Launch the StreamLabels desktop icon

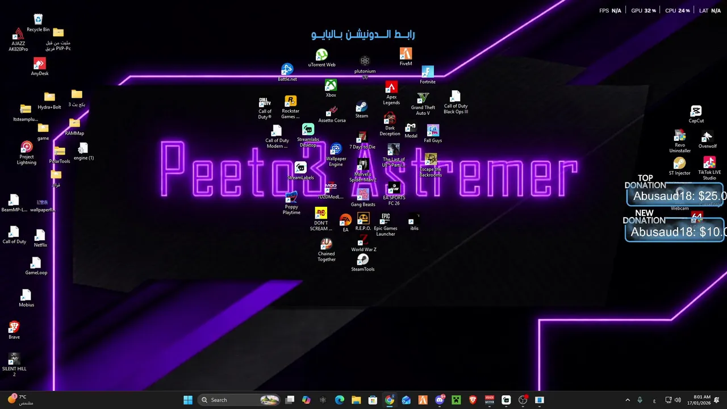300,171
